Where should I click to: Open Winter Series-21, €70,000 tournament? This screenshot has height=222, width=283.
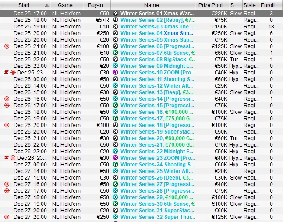tap(157, 145)
